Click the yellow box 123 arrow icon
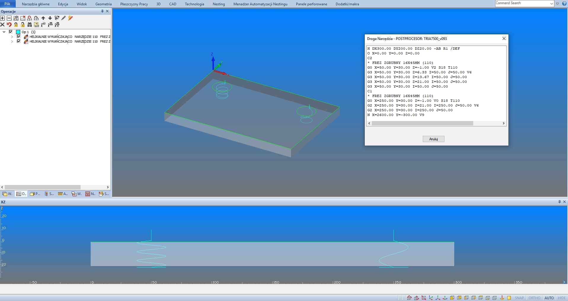Viewport: 568px width, 301px height. tap(36, 25)
